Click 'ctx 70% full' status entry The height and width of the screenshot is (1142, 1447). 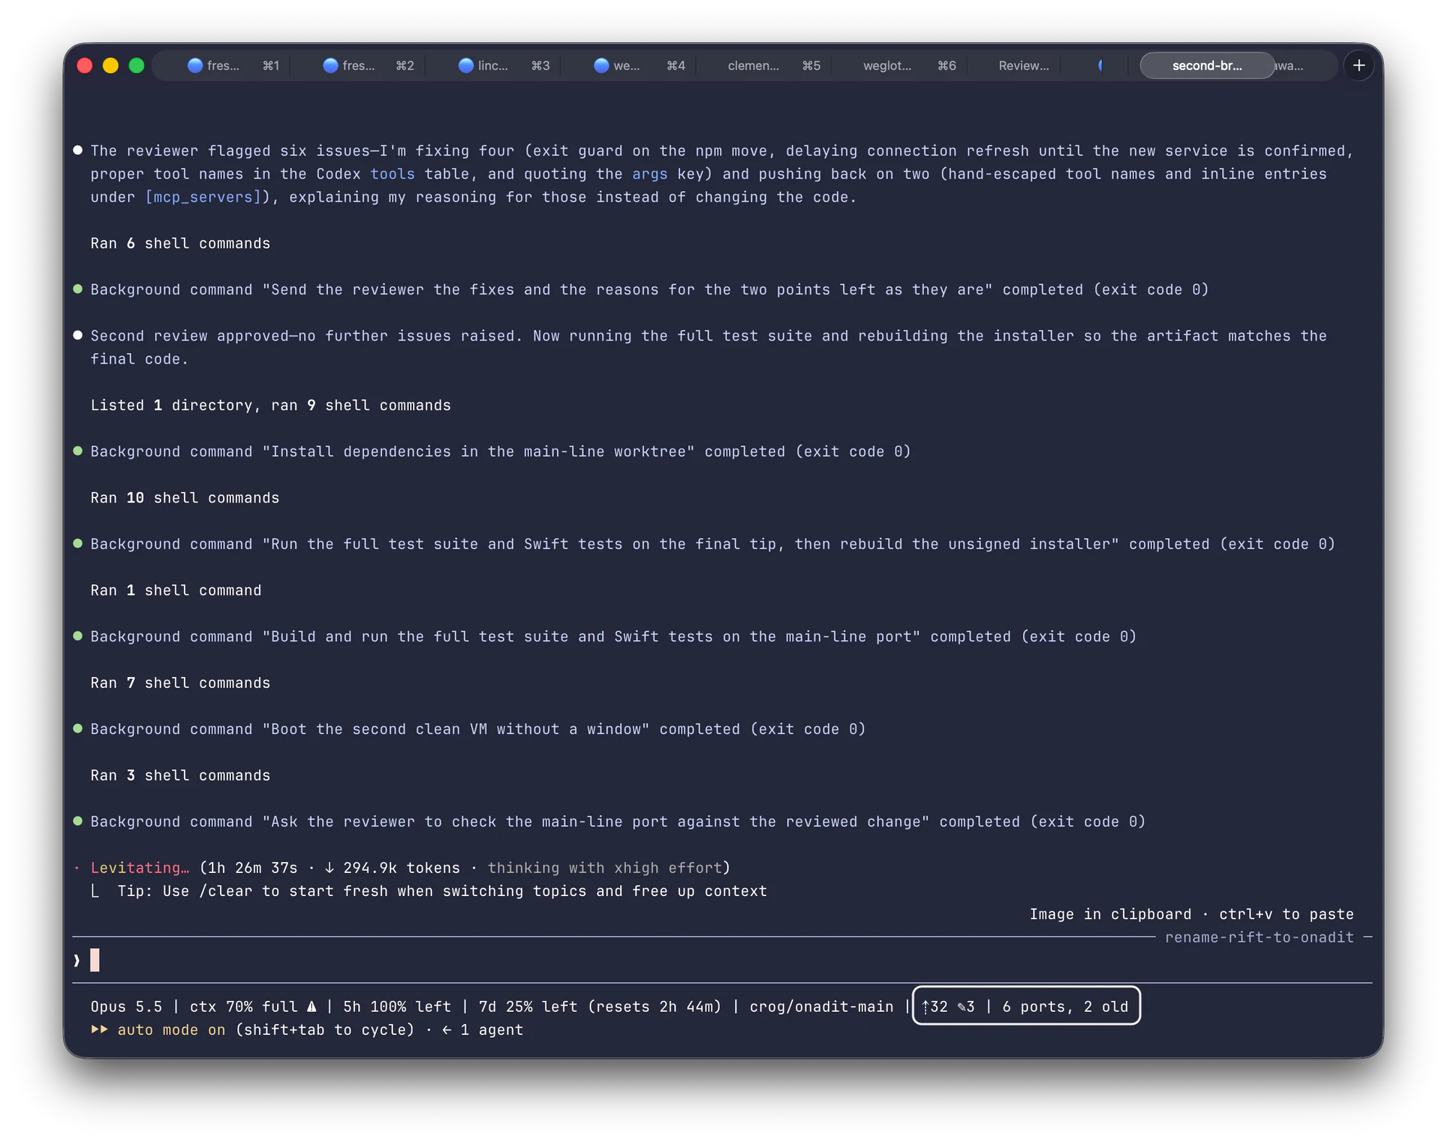click(x=244, y=1007)
